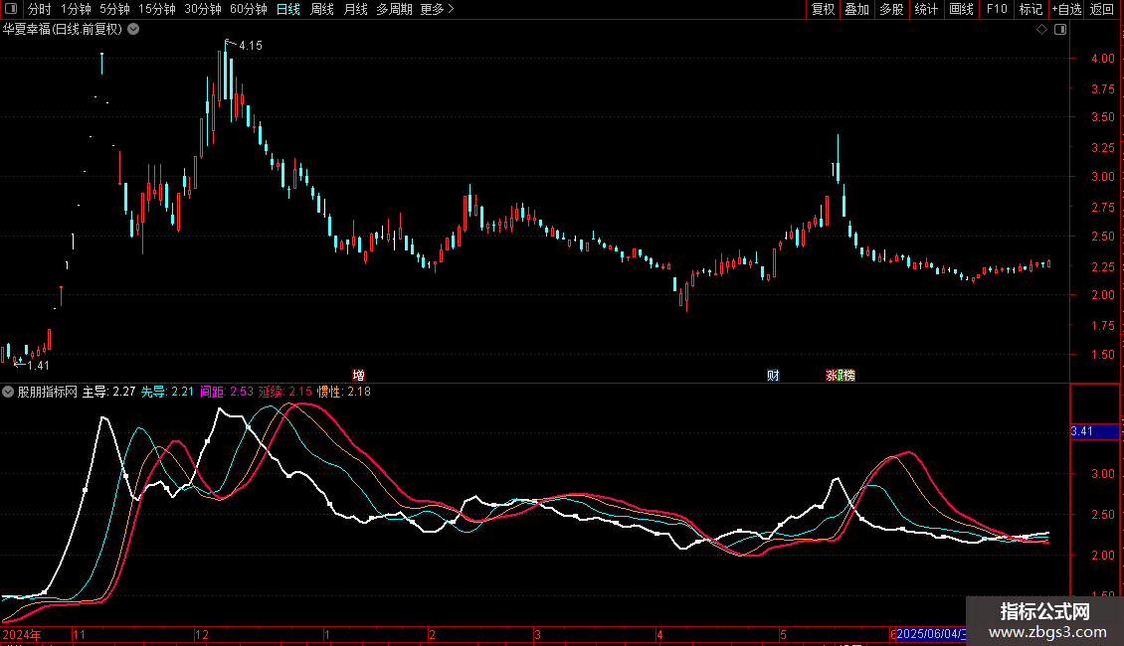Screen dimensions: 1124x646
Task: Toggle the right-side panel icon in chart
Action: 1060,30
